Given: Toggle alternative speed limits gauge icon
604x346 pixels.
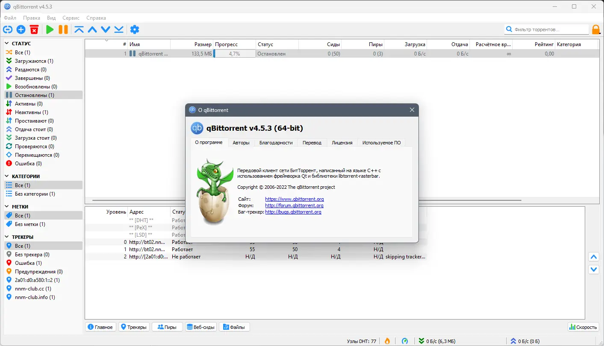Looking at the screenshot, I should 405,340.
